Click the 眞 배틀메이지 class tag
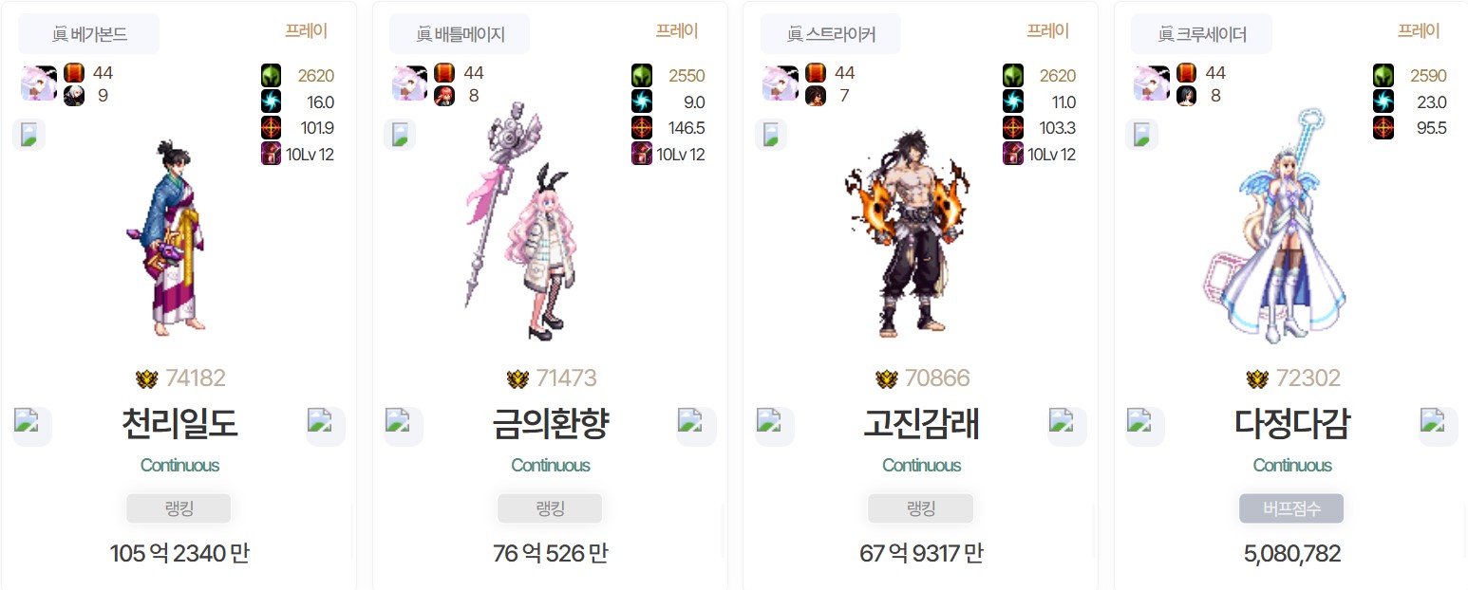This screenshot has width=1468, height=590. pyautogui.click(x=460, y=35)
